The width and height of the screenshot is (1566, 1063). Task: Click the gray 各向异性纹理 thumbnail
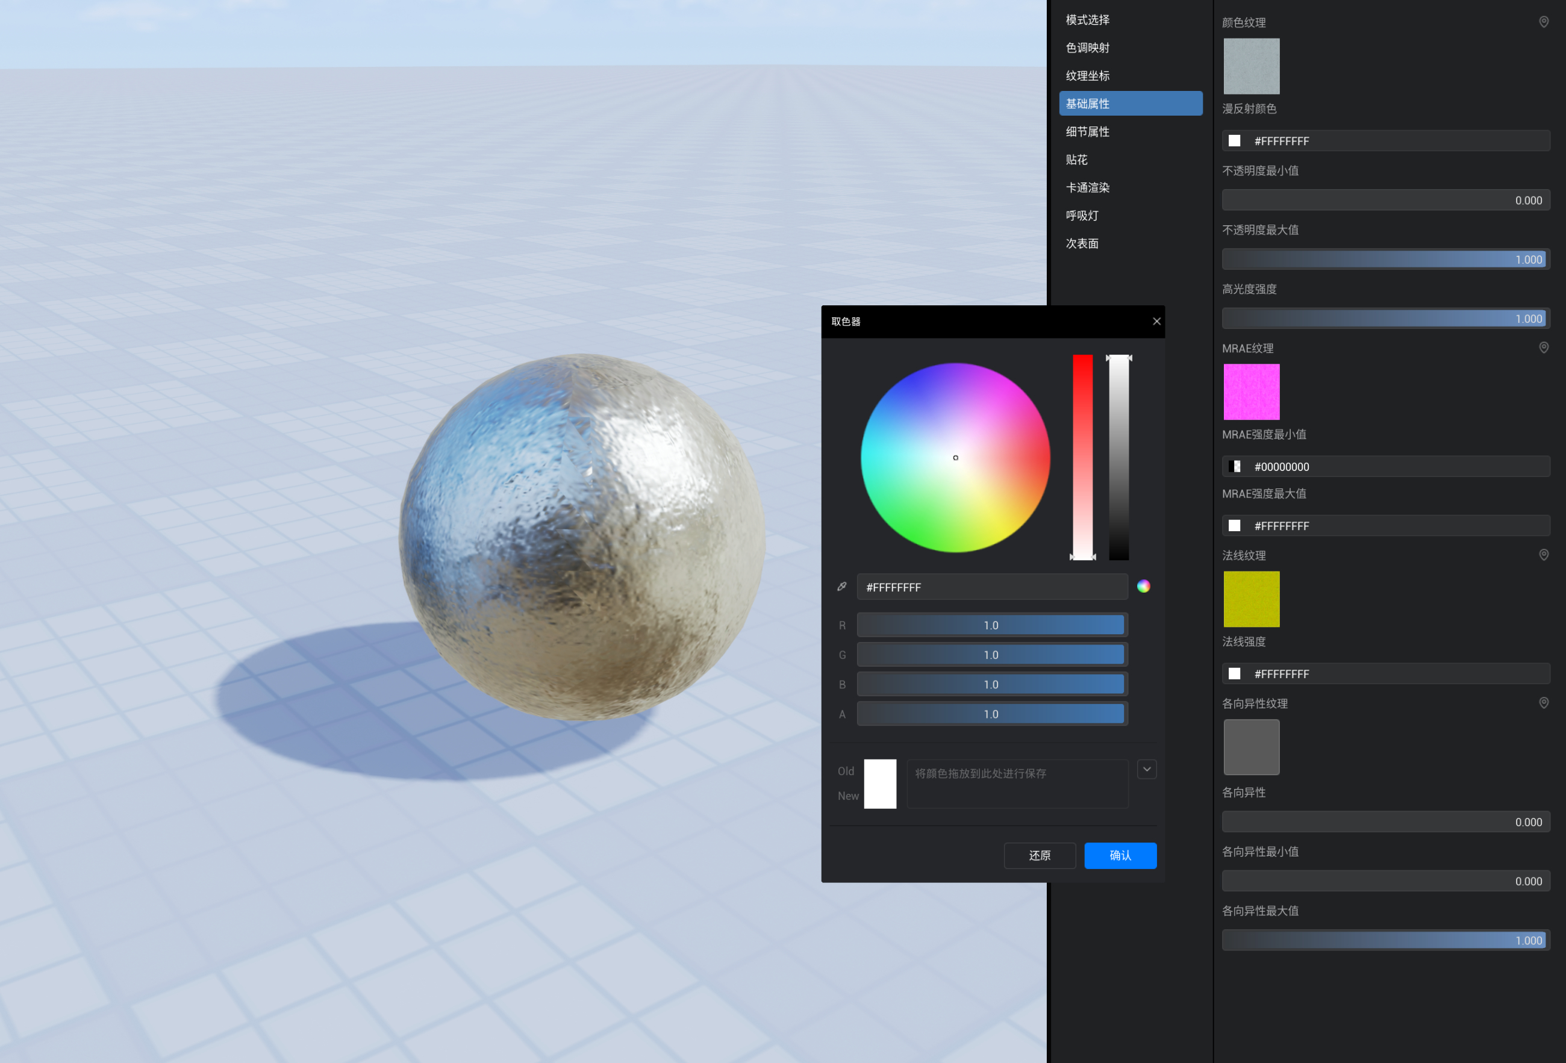click(1252, 747)
